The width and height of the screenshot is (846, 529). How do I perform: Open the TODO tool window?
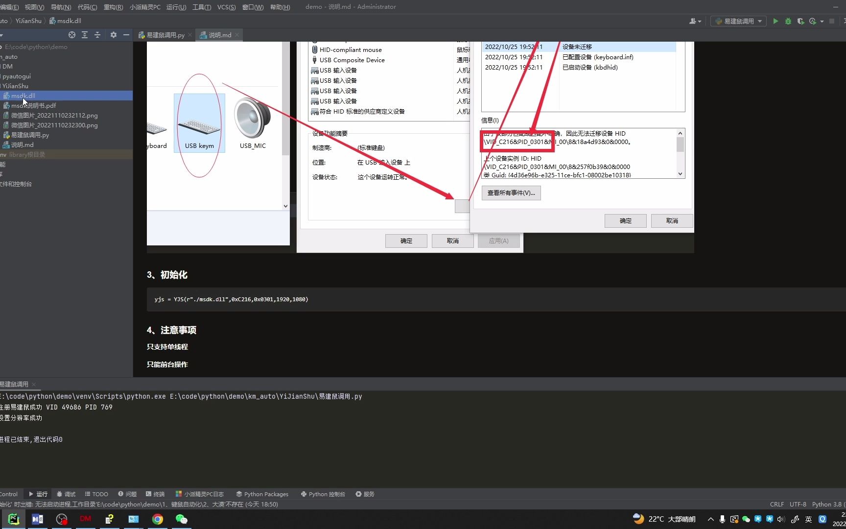(x=96, y=494)
